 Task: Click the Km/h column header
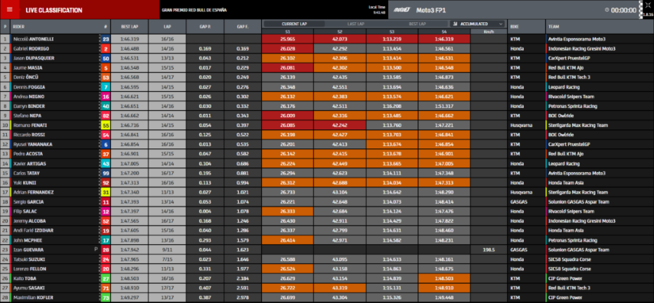click(x=489, y=31)
